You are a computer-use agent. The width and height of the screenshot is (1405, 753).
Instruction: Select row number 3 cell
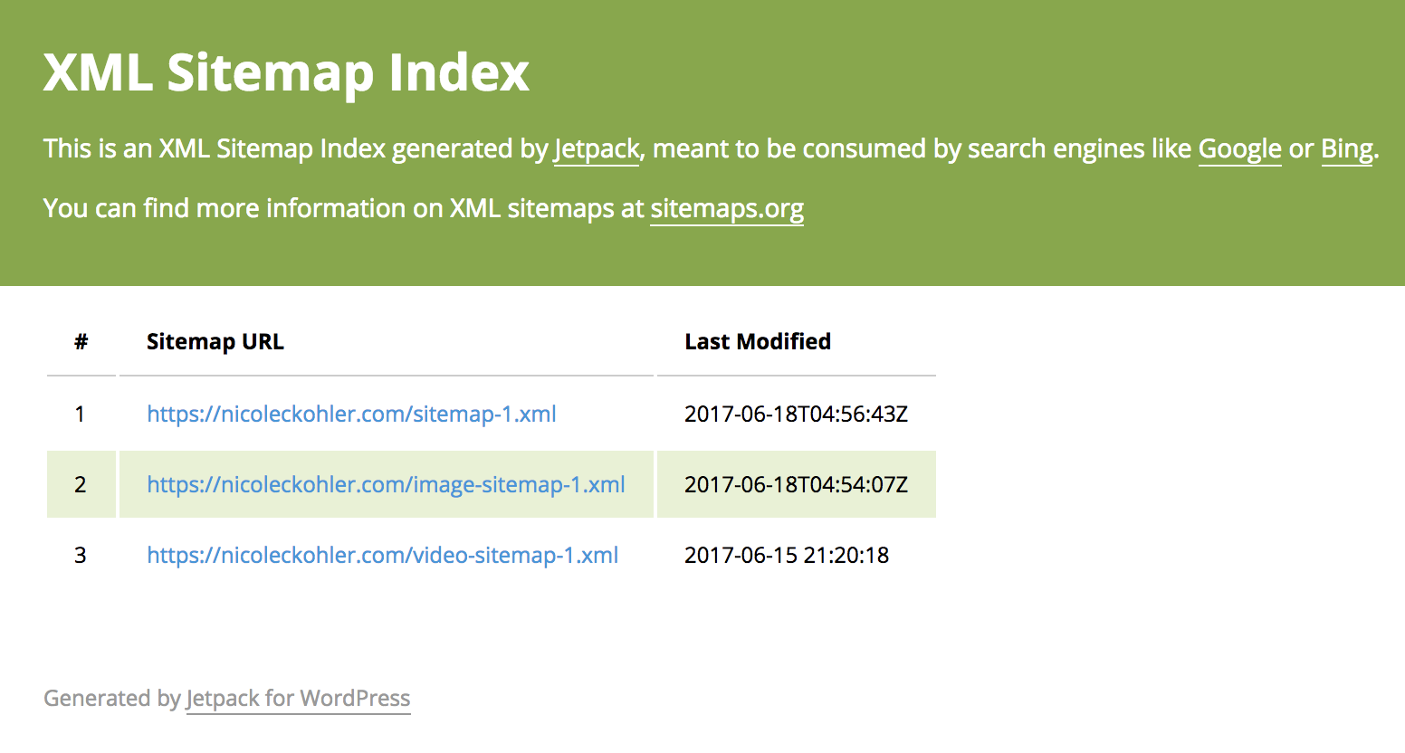tap(81, 556)
